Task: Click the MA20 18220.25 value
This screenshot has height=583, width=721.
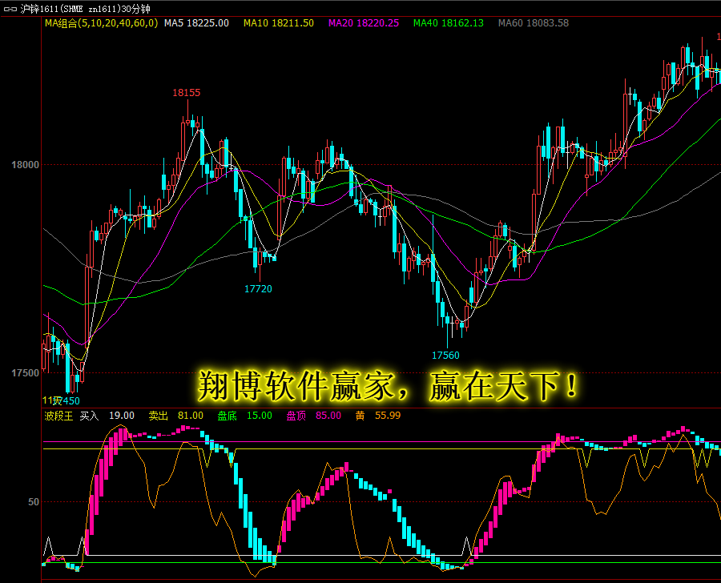Action: pyautogui.click(x=363, y=23)
